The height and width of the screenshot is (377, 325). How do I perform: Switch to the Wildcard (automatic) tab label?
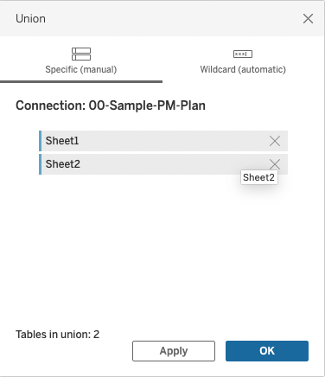[243, 69]
